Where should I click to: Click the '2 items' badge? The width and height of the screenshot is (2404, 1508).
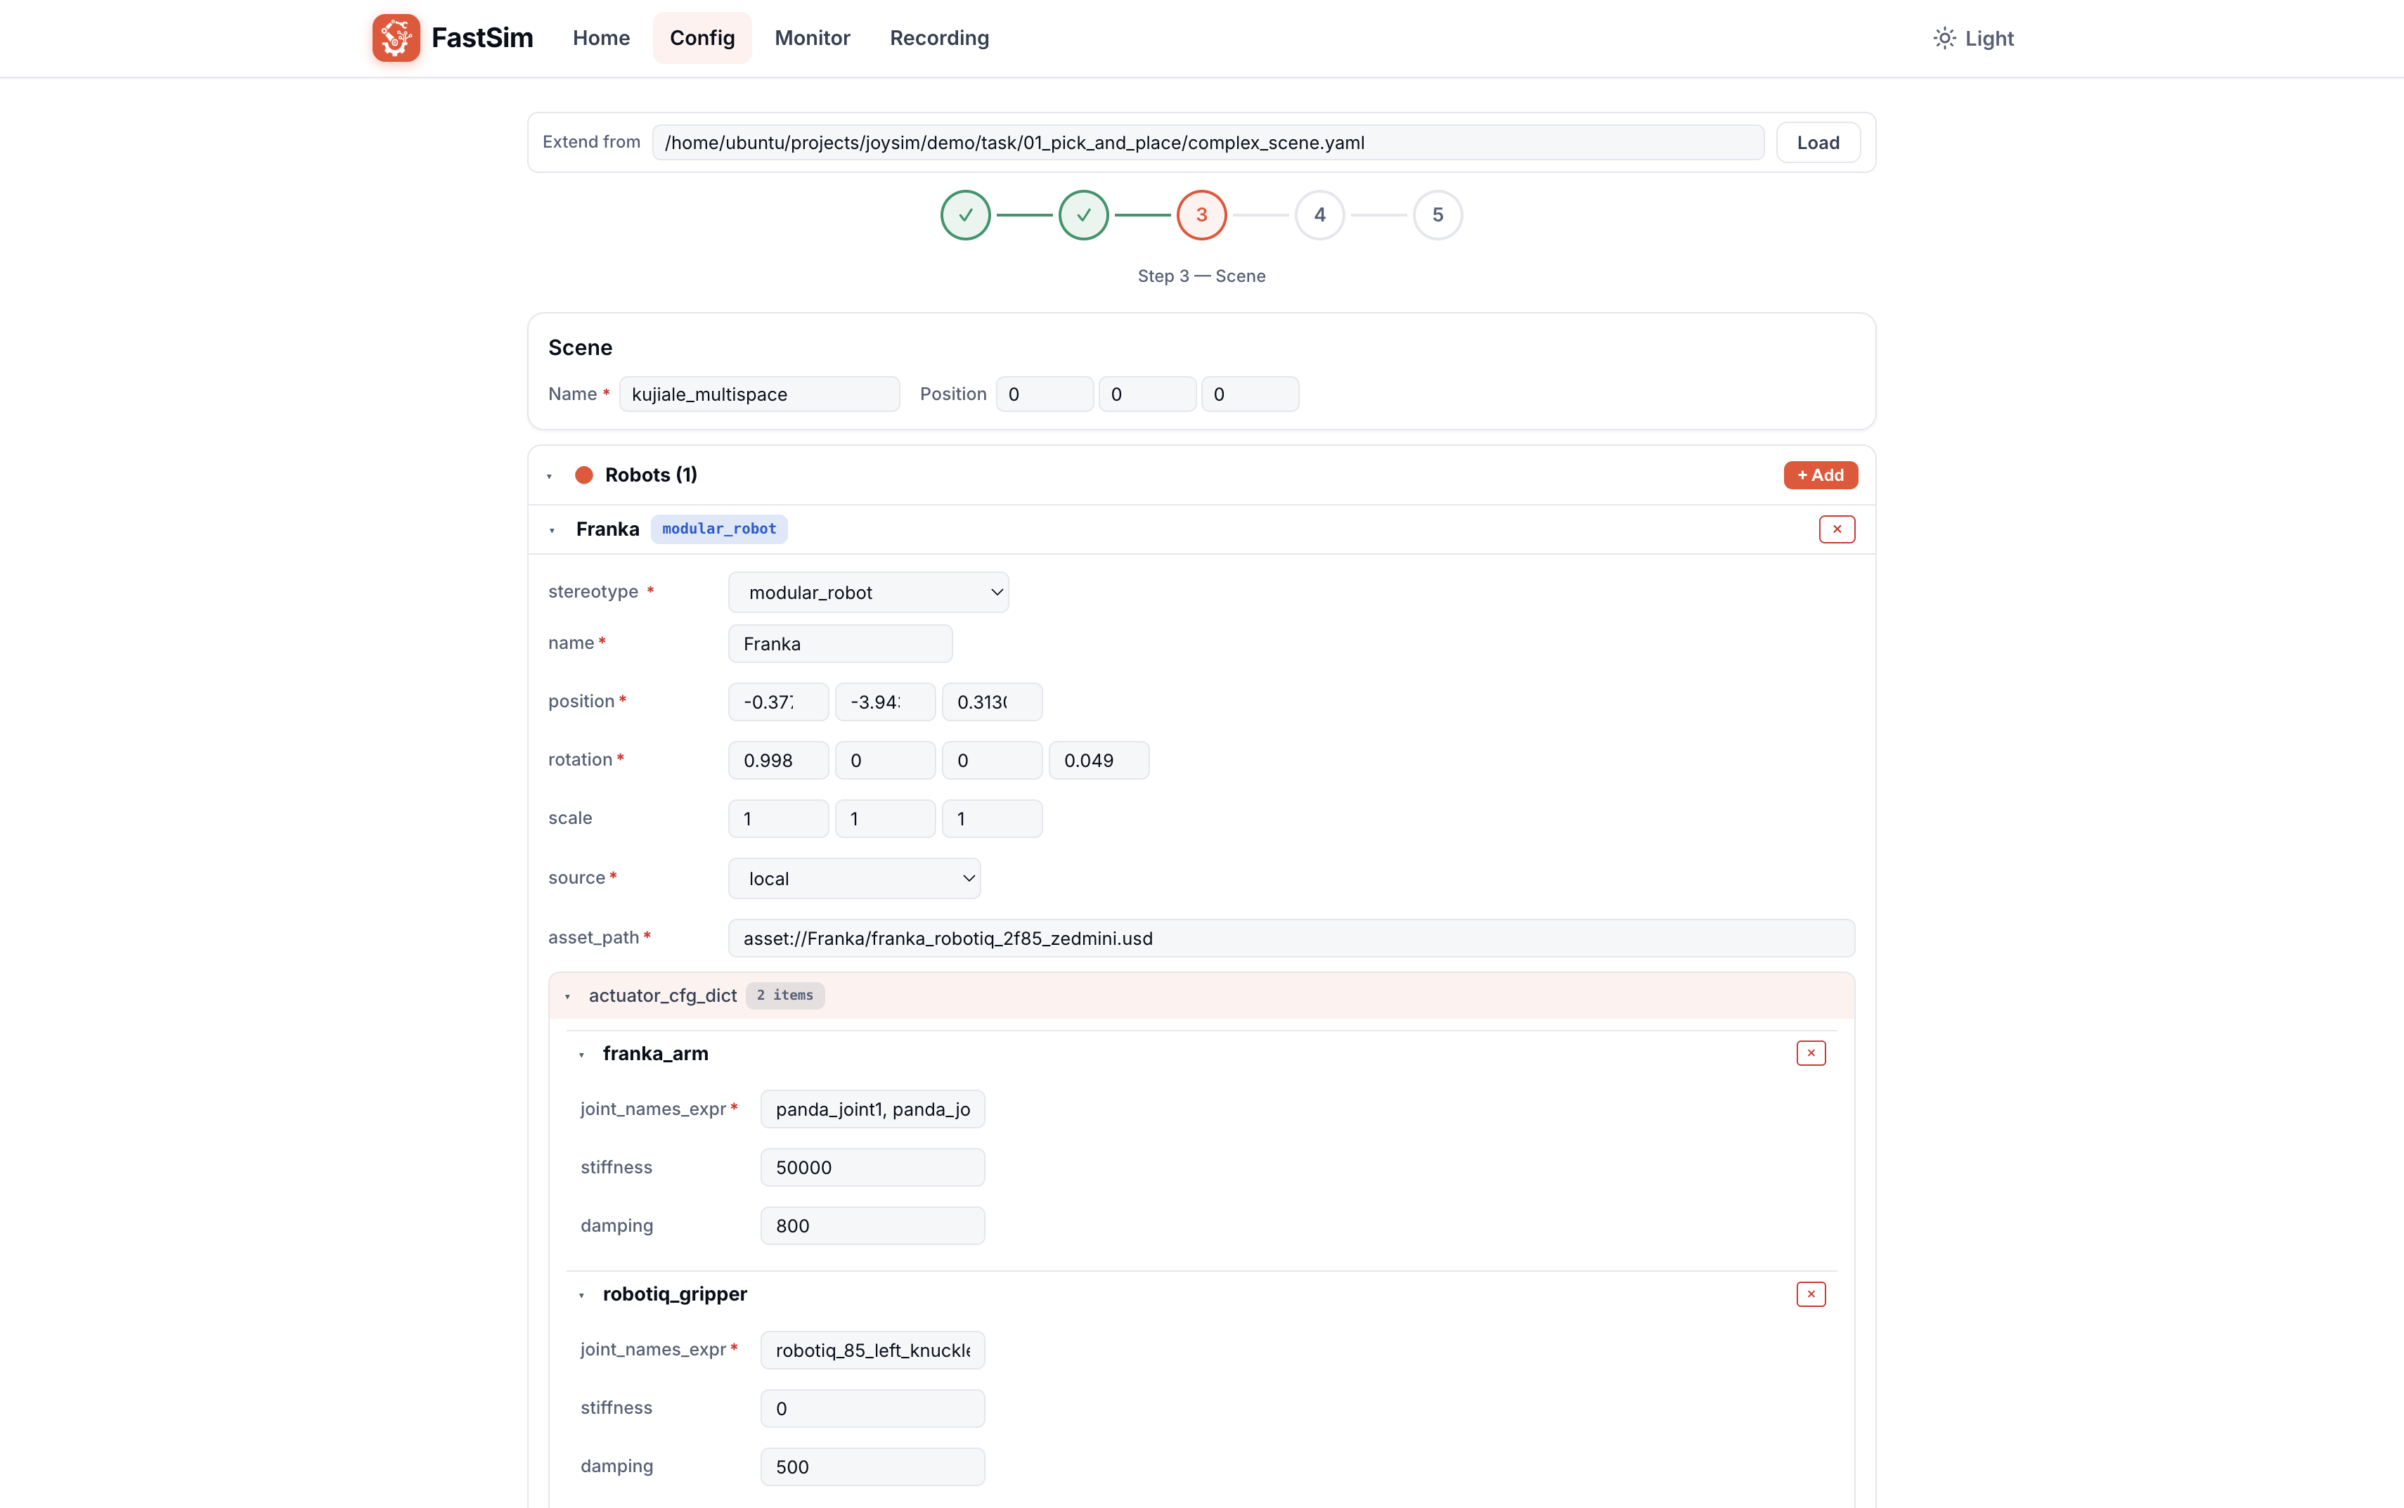click(x=784, y=995)
